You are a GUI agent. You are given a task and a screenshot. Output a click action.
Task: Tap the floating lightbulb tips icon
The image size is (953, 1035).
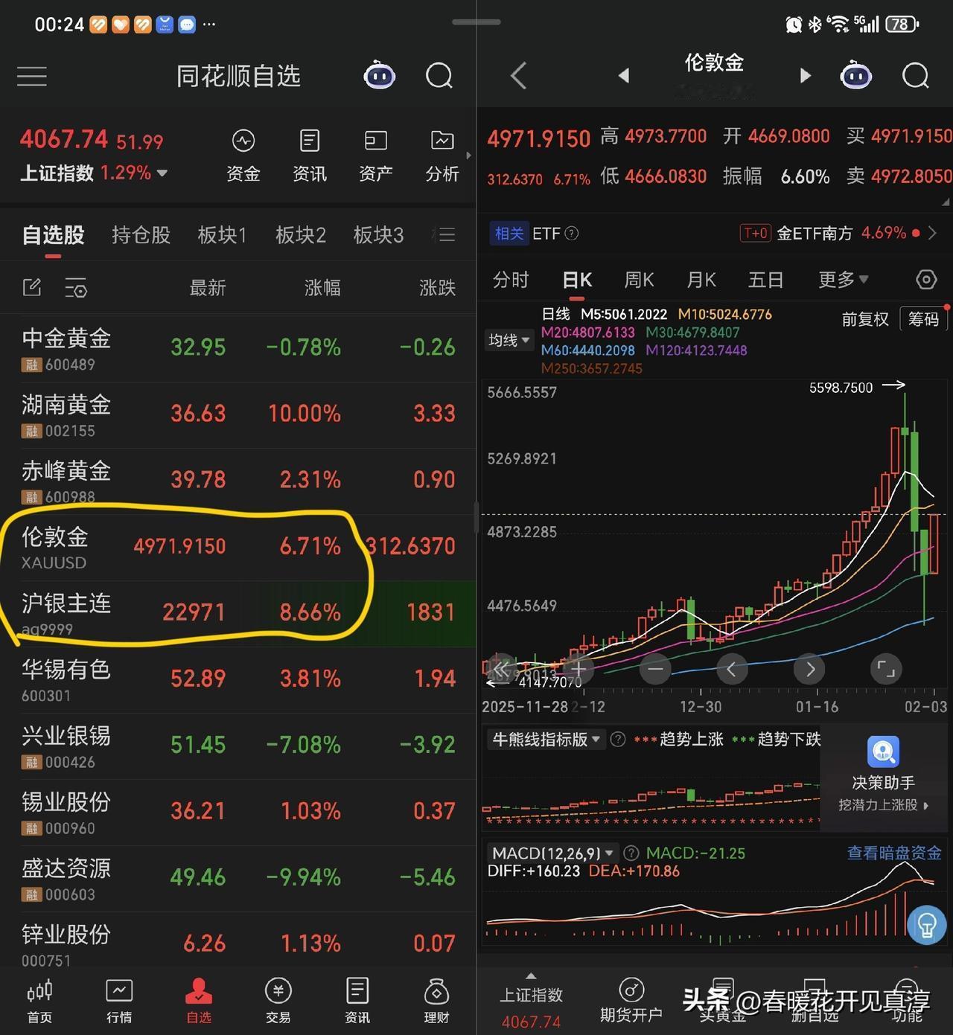coord(927,925)
